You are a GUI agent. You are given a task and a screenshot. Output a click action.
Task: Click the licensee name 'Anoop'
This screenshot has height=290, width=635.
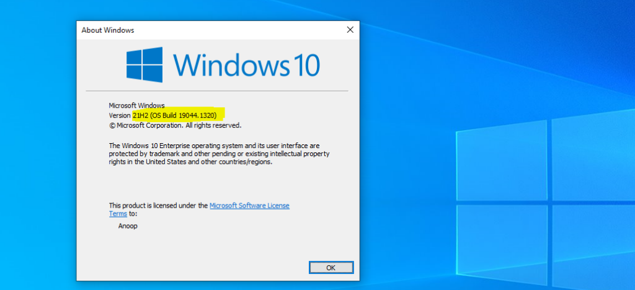[128, 226]
